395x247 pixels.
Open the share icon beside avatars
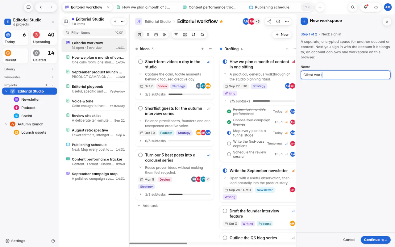tap(269, 21)
